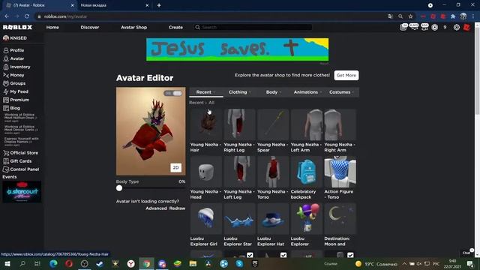Open Groups in the sidebar
Screen dimensions: 480x270
click(x=14, y=83)
